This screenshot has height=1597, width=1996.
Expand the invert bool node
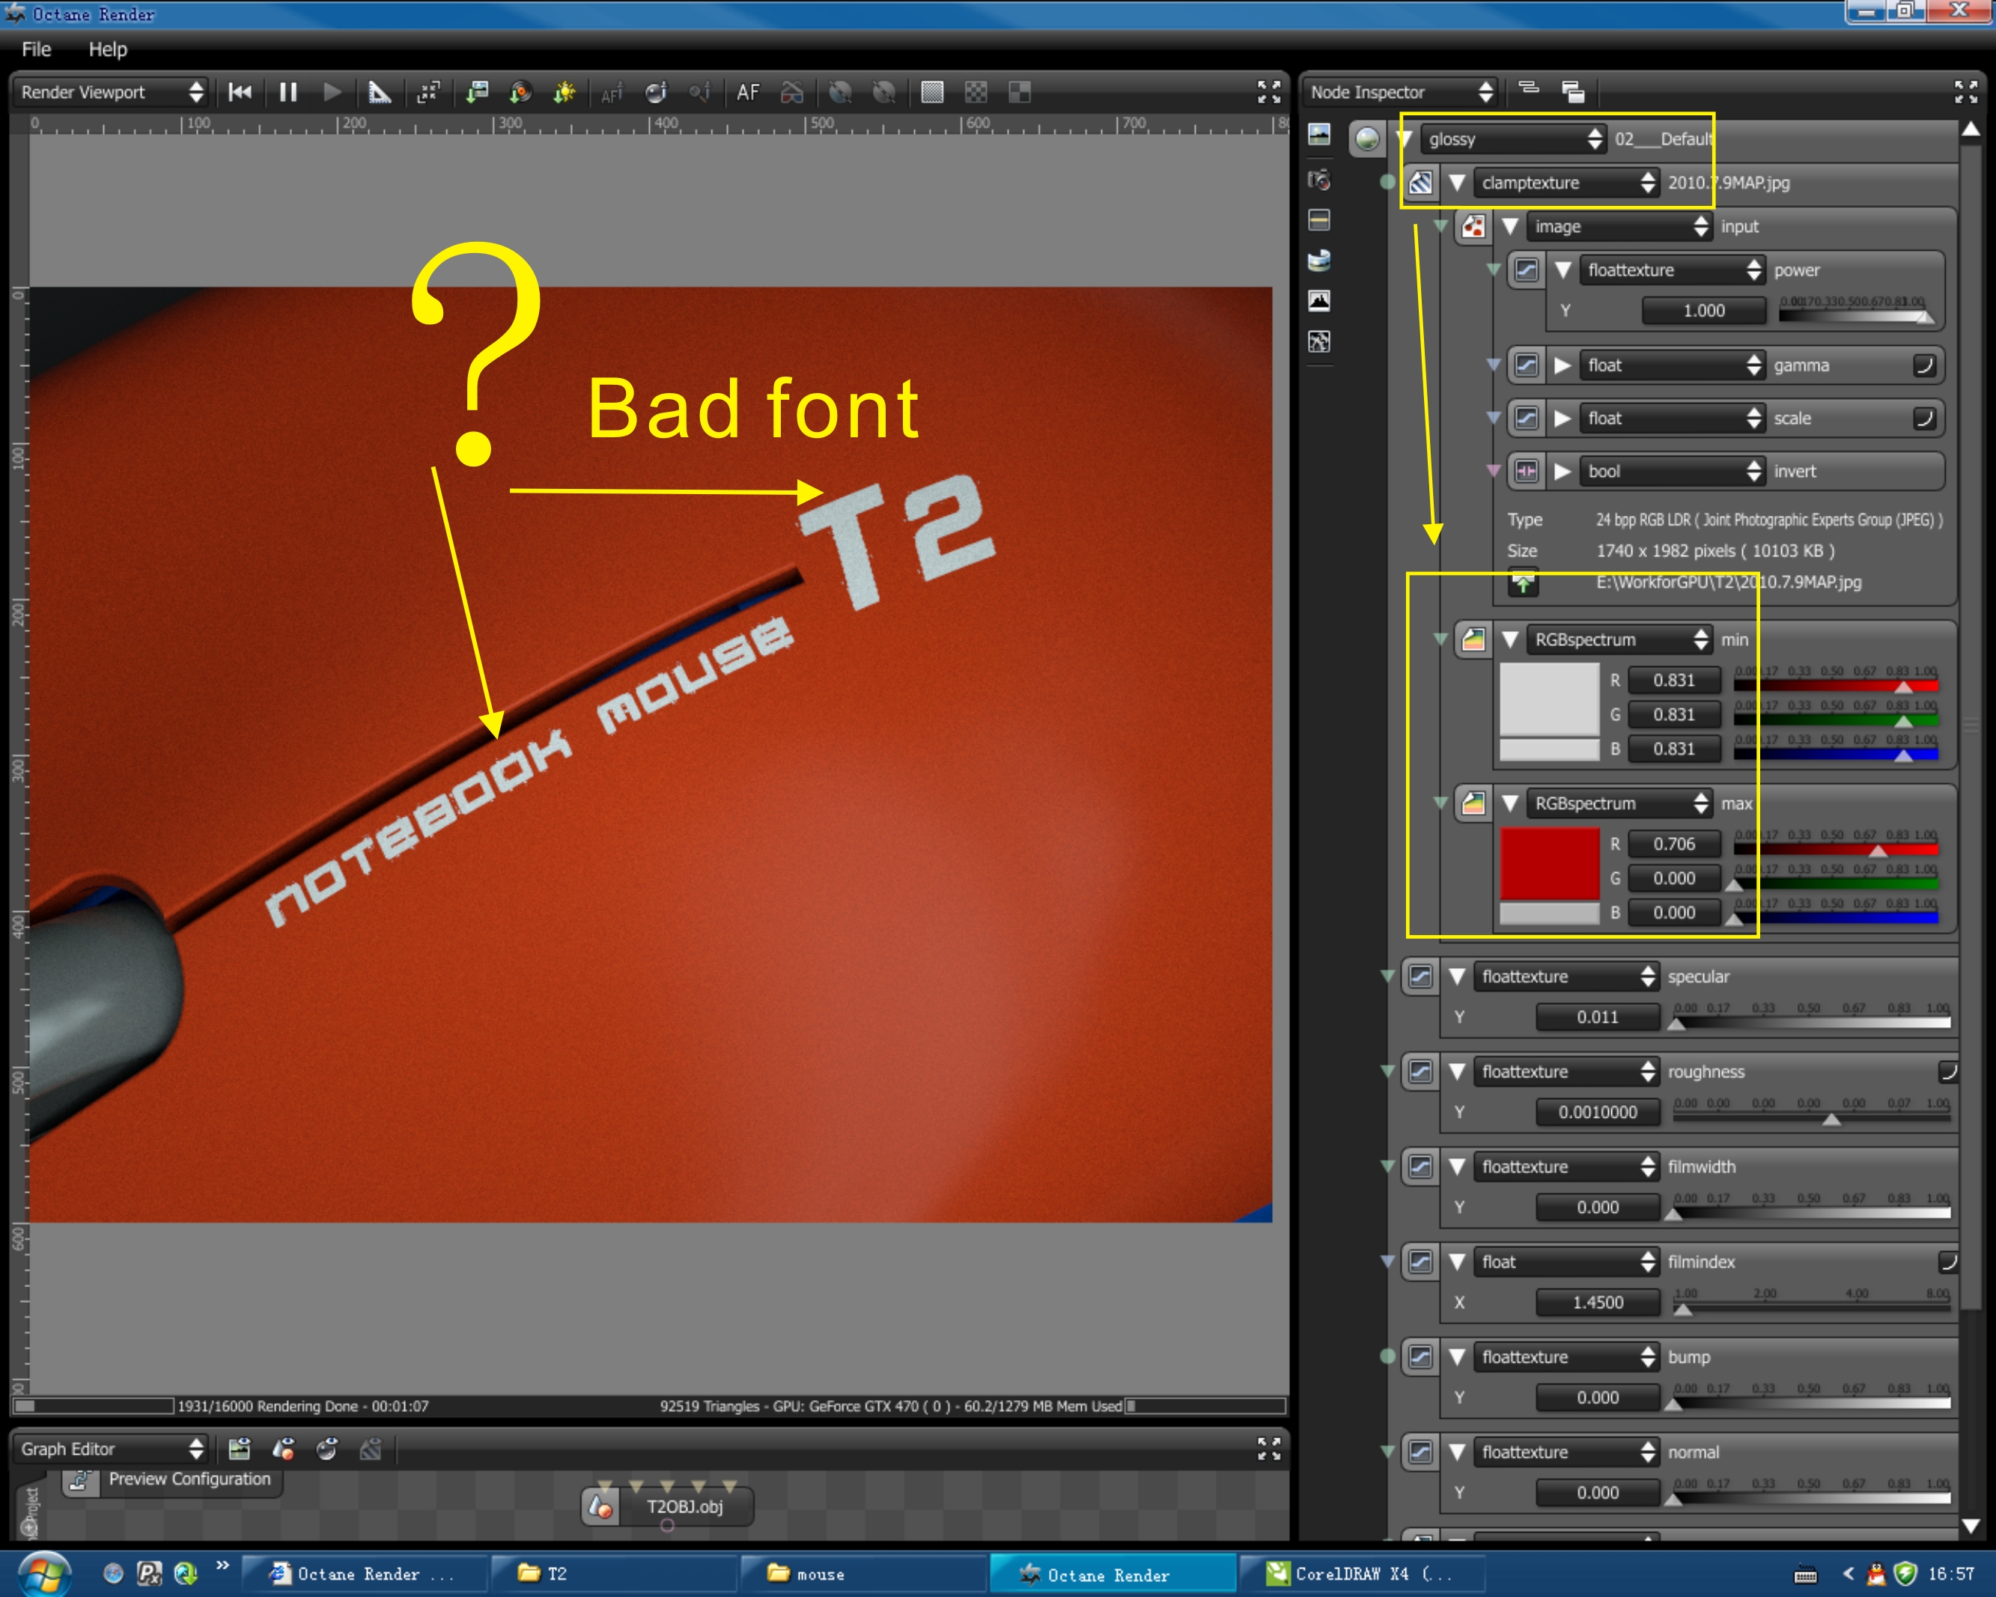click(1563, 471)
